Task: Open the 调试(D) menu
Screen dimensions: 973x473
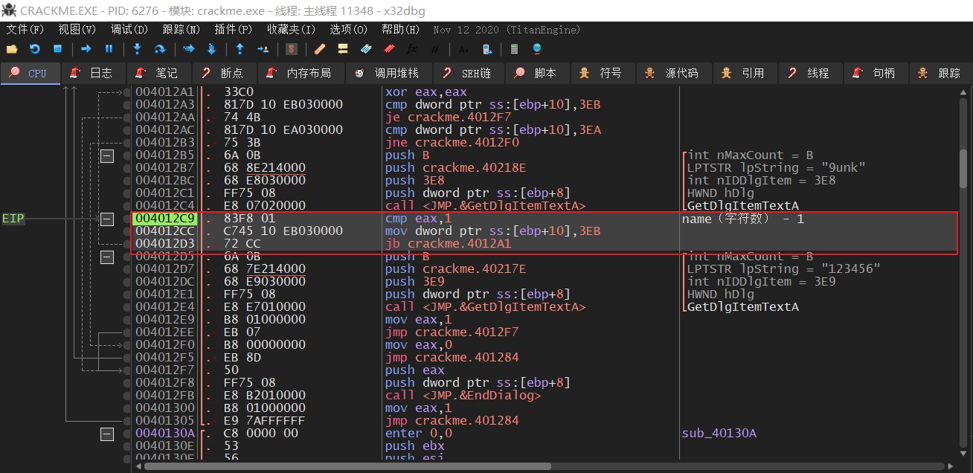Action: 129,30
